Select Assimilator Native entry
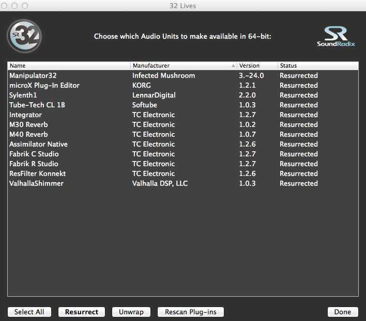 tap(183, 144)
